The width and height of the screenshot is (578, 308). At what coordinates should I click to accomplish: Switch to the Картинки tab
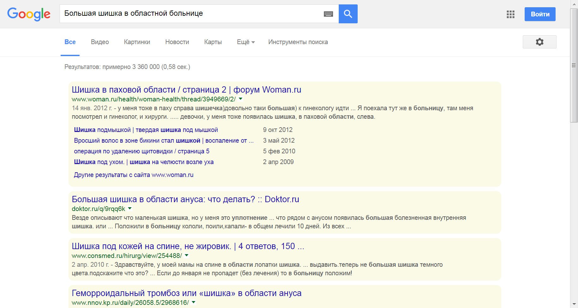[x=137, y=42]
